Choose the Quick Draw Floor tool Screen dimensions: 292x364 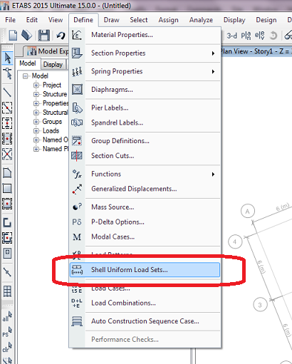tap(7, 204)
